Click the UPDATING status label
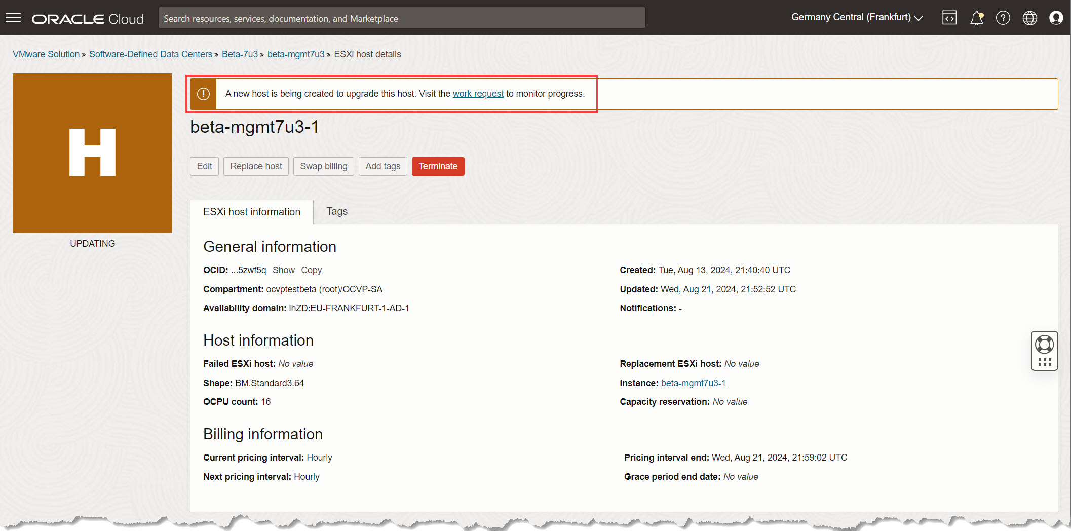Screen dimensions: 1071x531 pyautogui.click(x=92, y=244)
